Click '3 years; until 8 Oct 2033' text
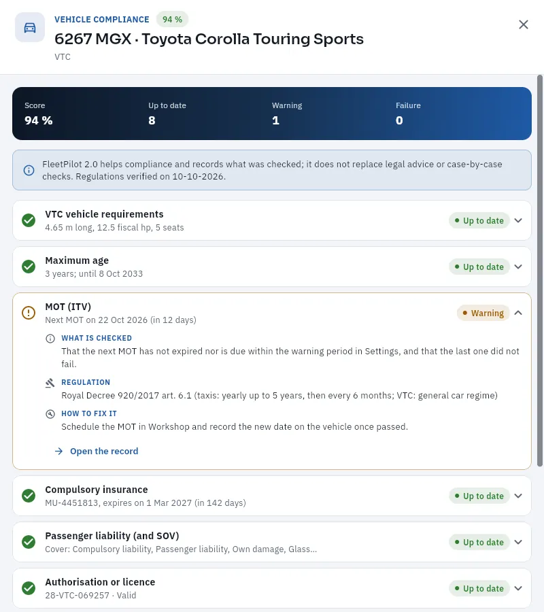The width and height of the screenshot is (544, 612). [94, 273]
